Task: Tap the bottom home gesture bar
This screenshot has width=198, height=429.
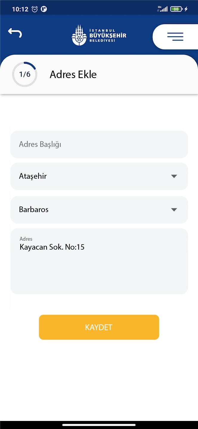Action: [x=99, y=425]
